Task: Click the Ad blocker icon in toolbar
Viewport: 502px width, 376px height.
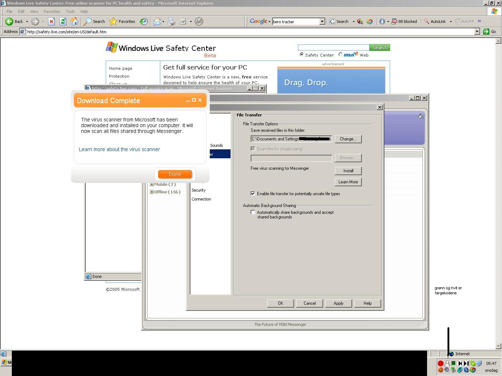Action: 199,21
